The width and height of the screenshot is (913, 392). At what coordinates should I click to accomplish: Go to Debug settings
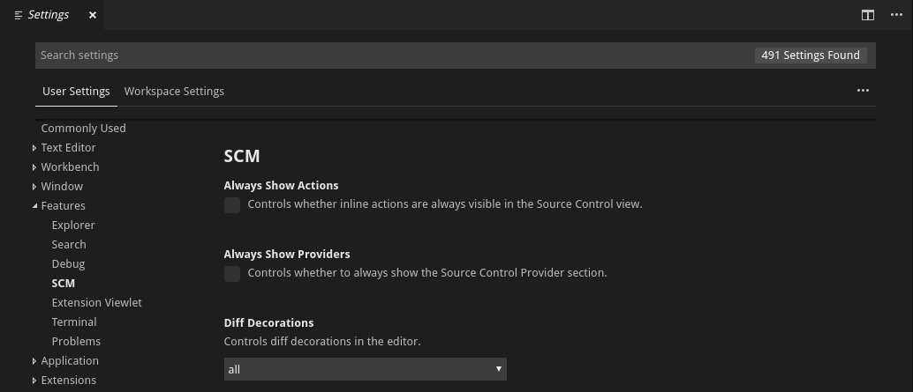pos(68,263)
